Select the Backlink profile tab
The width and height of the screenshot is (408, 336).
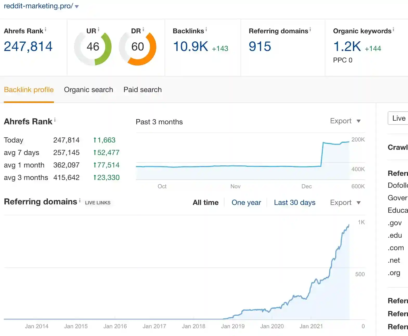pos(29,90)
